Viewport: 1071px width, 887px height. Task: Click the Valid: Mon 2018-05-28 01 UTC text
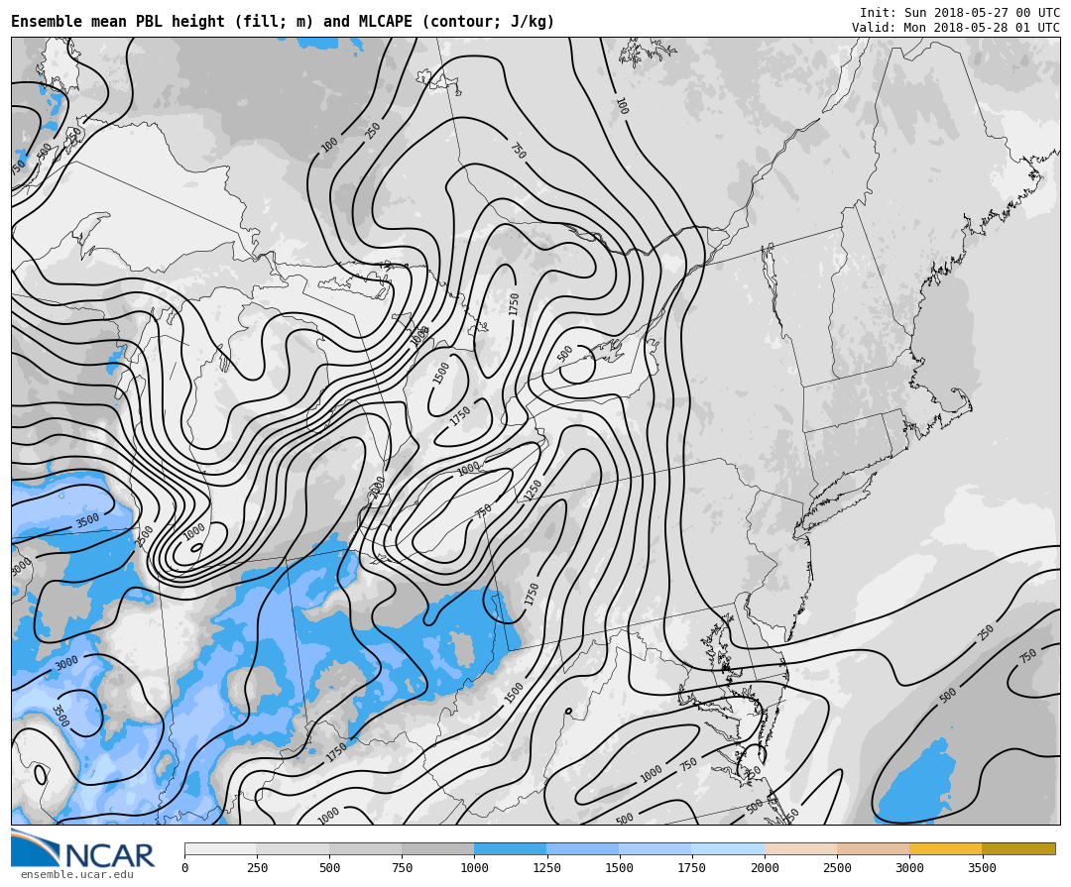(x=956, y=28)
